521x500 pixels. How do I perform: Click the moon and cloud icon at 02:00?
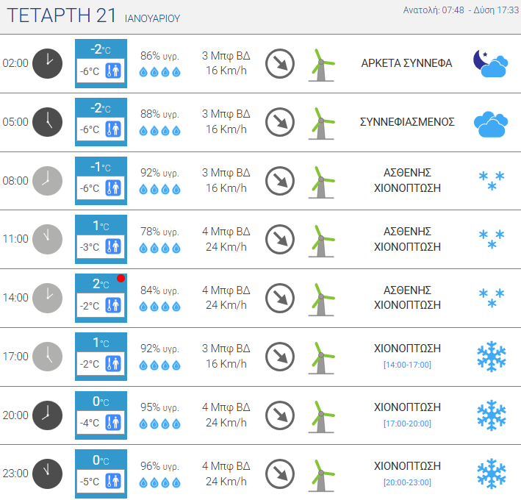click(x=490, y=63)
